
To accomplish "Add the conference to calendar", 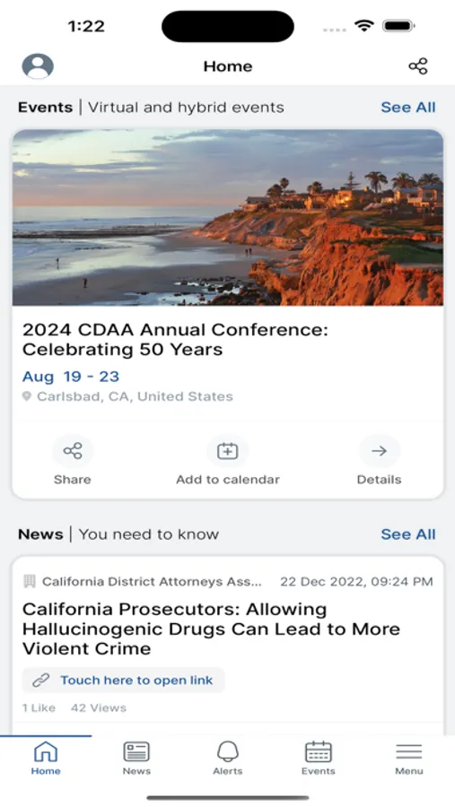I will click(x=228, y=460).
